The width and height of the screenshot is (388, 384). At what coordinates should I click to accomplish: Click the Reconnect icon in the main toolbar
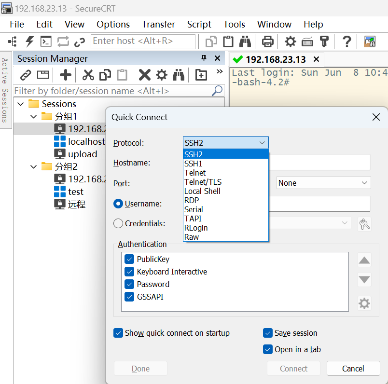click(63, 41)
